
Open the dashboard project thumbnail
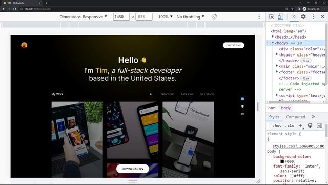coord(188,139)
